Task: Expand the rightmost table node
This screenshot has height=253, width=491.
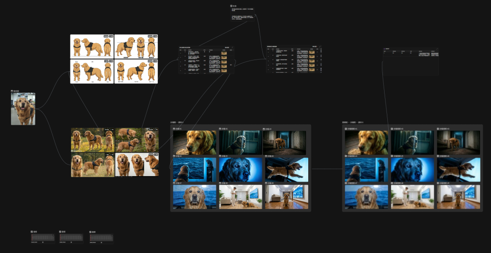Action: 437,49
